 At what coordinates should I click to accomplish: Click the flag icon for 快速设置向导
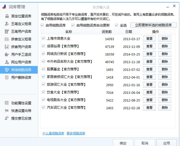point(7,111)
